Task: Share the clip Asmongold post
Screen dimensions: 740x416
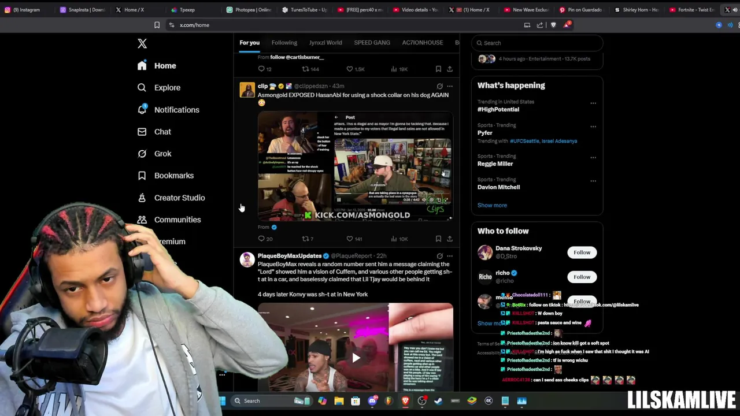Action: pos(450,239)
